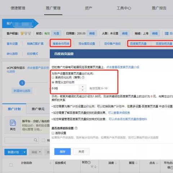This screenshot has height=173, width=173.
Task: Toggle the 追踪设置 checkbox
Action: 53,133
